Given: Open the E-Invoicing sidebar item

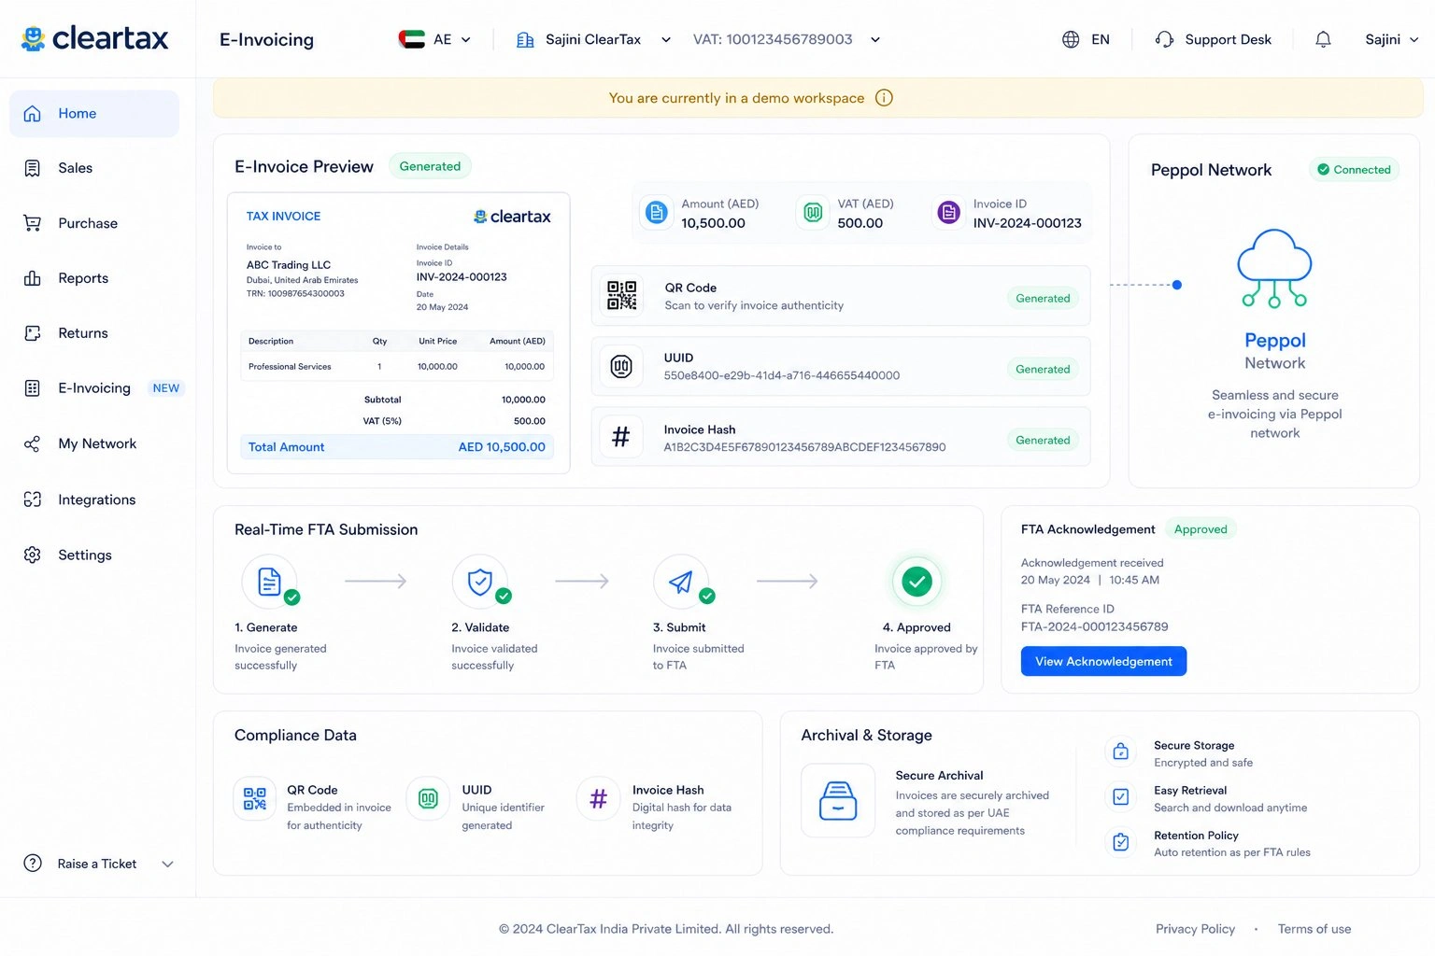Looking at the screenshot, I should (x=93, y=388).
